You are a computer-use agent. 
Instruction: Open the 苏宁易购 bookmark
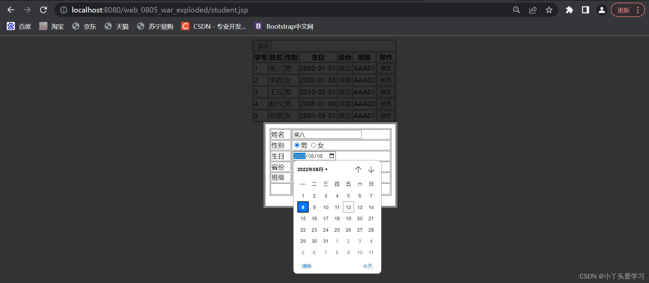point(155,26)
